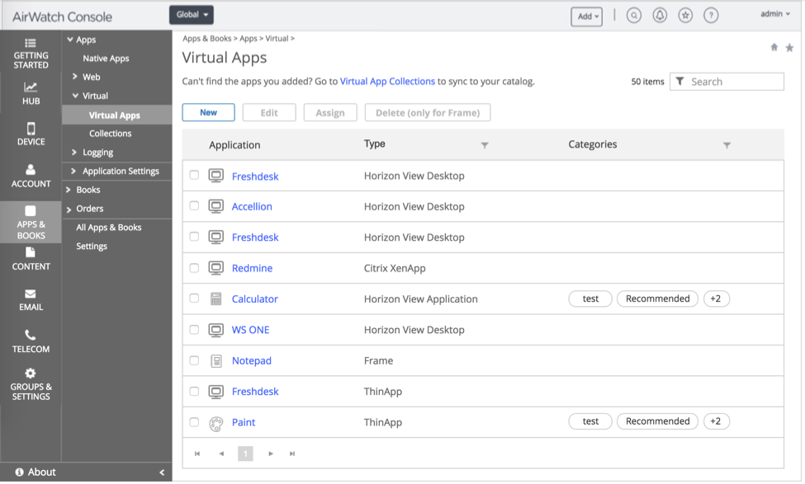Tick the WS ONE row checkbox
805x484 pixels.
point(194,329)
